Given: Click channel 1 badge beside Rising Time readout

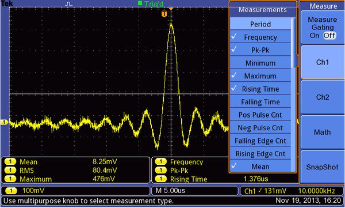Looking at the screenshot, I should (x=160, y=179).
